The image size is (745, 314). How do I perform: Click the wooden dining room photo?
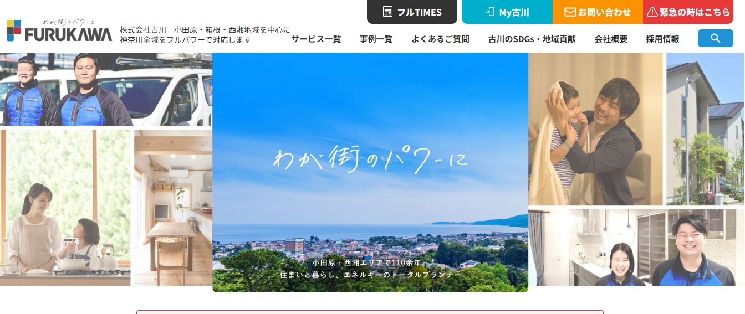173,208
